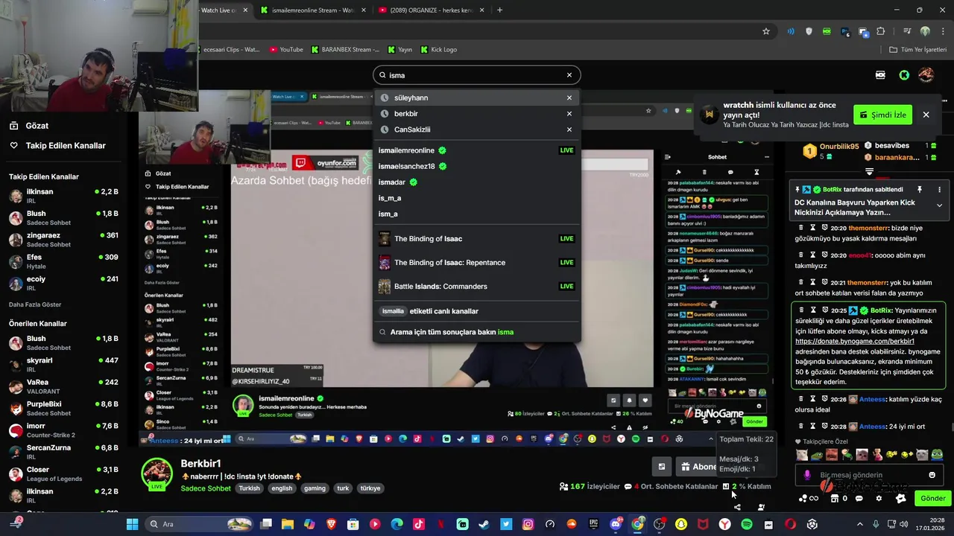Switch to the '(2089) ORGANIZE' YouTube tab
Screen dimensions: 954x536
[x=431, y=10]
